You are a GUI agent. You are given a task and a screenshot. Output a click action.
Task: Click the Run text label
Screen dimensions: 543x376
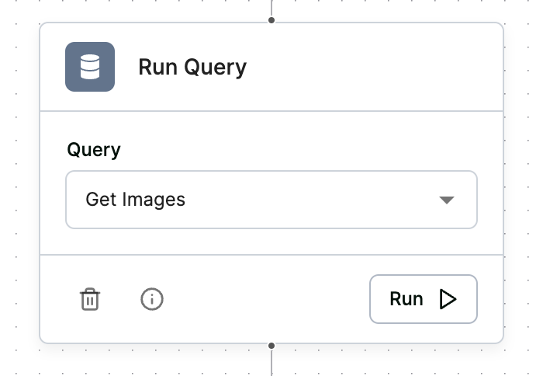point(406,299)
